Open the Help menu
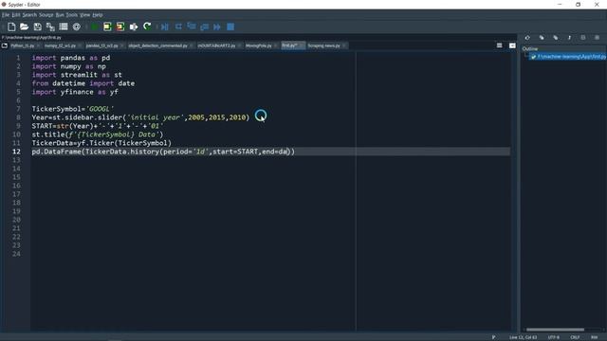Screen dimensions: 607x341 pos(98,15)
